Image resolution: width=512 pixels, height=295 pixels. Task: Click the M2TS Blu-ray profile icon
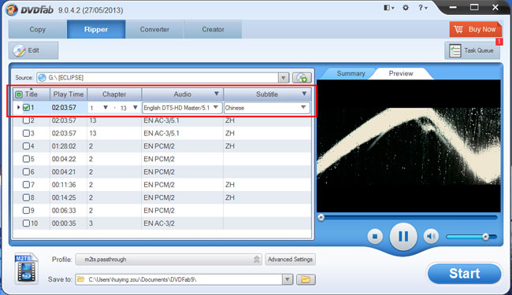[26, 269]
